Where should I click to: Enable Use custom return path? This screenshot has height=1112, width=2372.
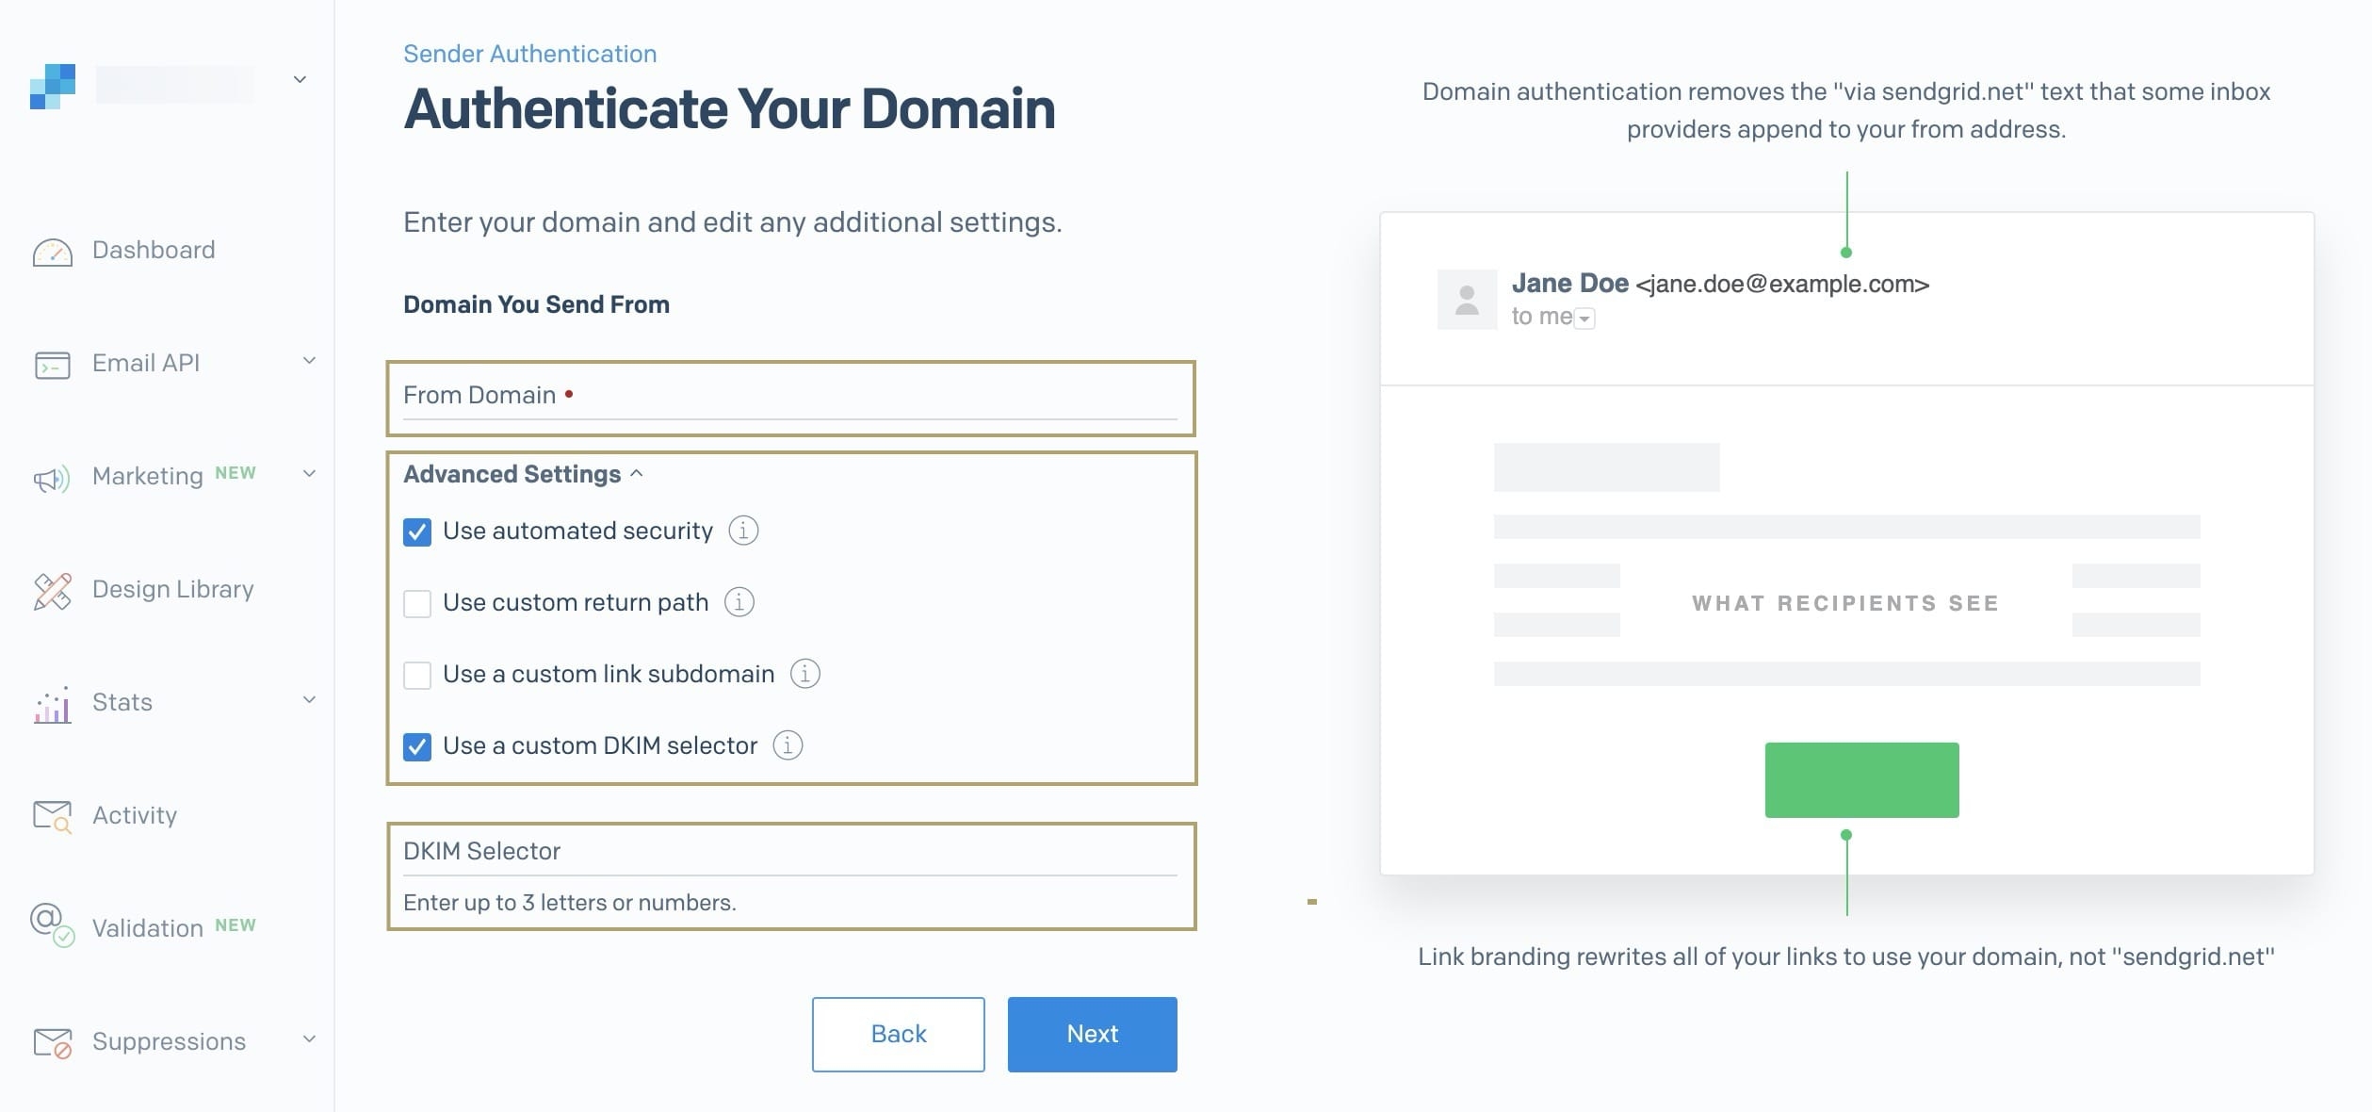coord(417,603)
